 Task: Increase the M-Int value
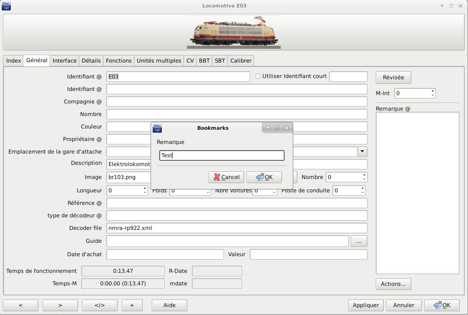click(x=433, y=91)
